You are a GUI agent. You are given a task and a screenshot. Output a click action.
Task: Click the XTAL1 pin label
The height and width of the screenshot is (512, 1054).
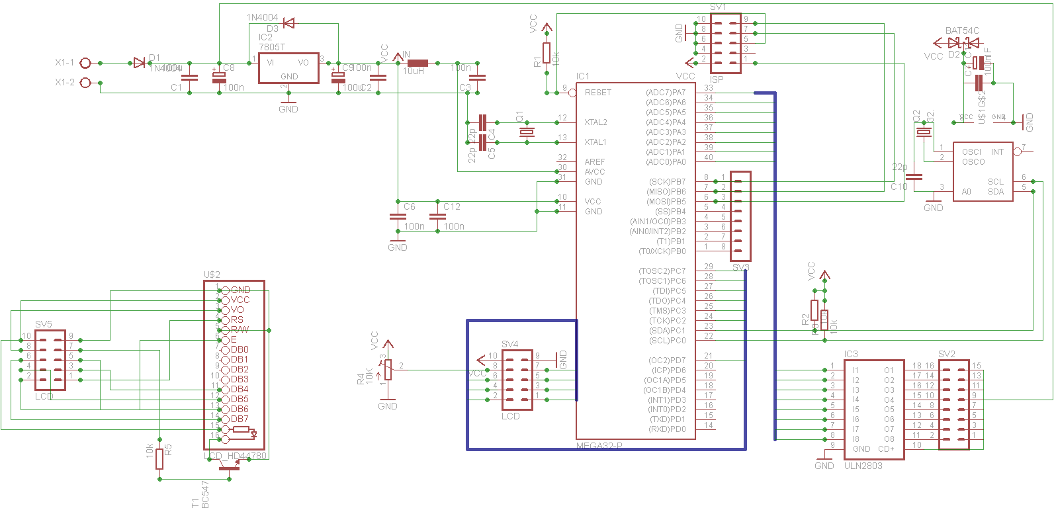[595, 142]
